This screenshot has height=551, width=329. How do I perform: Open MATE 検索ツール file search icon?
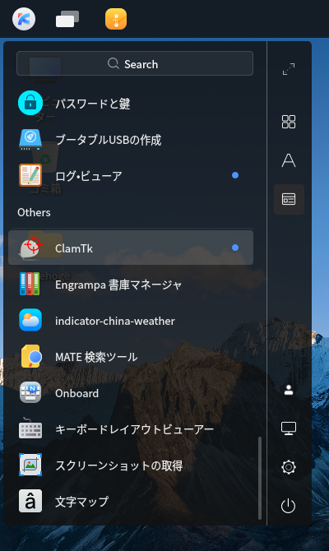[x=31, y=356]
